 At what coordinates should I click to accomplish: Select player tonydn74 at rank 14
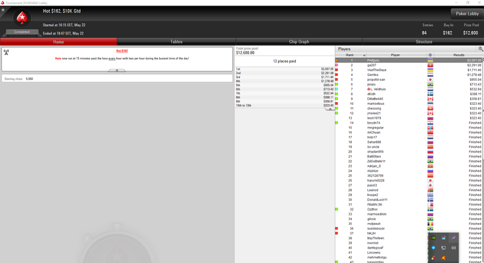(x=409, y=123)
